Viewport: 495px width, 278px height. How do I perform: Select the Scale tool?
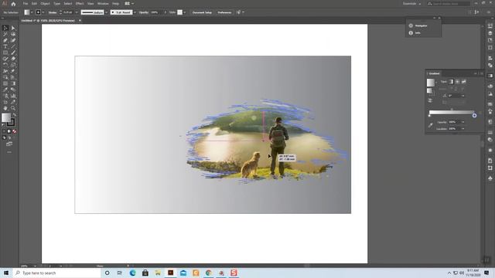coord(13,65)
